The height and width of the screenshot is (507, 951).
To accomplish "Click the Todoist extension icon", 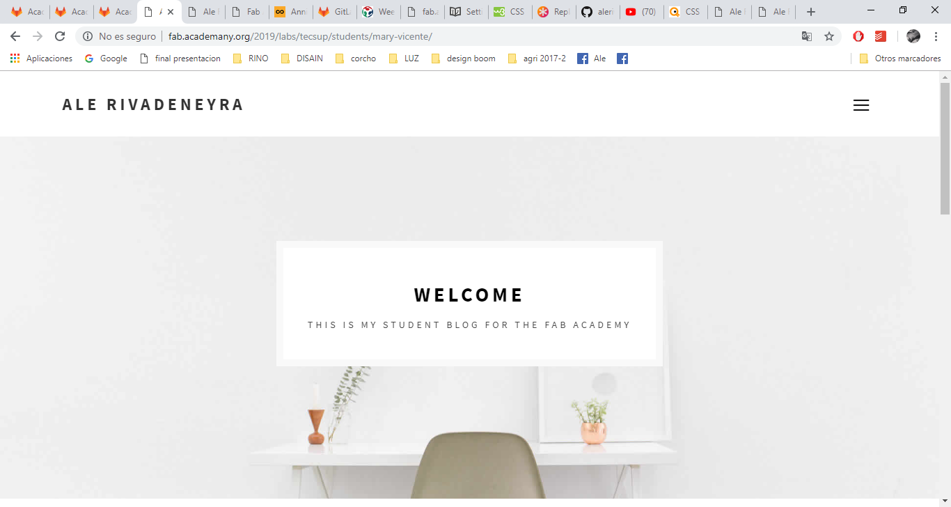I will [x=881, y=36].
